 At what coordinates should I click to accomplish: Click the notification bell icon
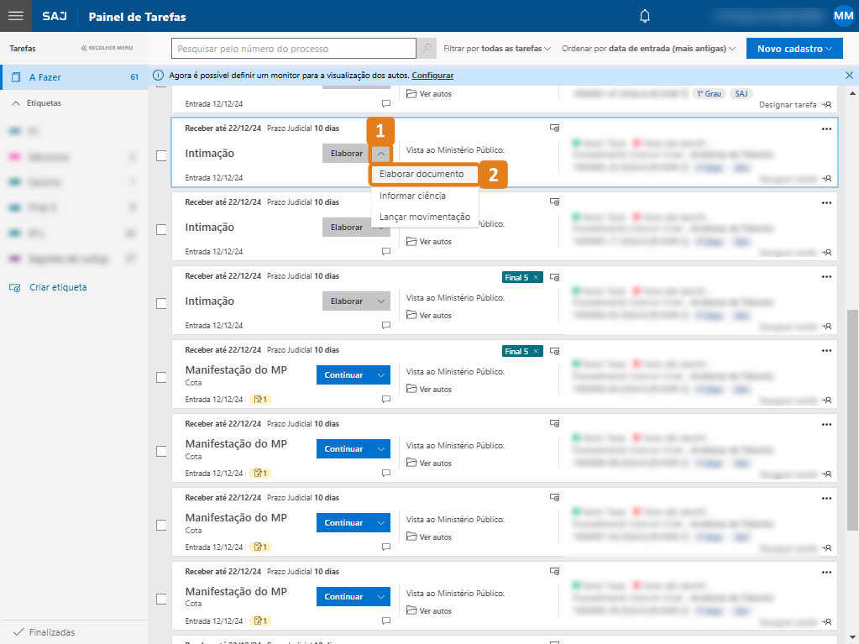tap(643, 16)
